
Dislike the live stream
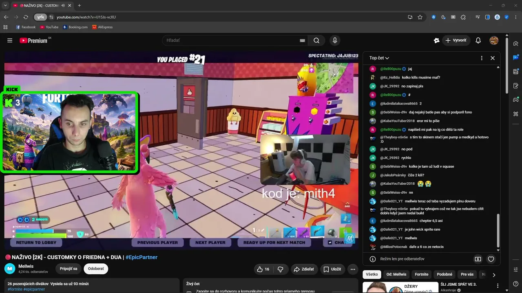[x=280, y=269]
